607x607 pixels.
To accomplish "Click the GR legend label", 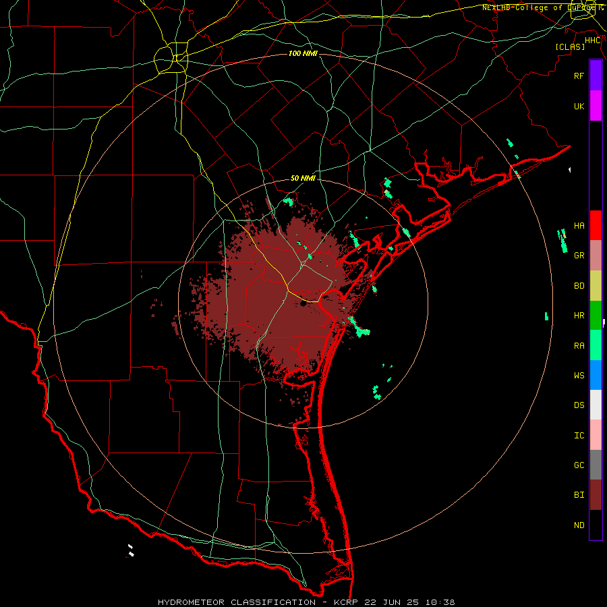I will (x=579, y=256).
